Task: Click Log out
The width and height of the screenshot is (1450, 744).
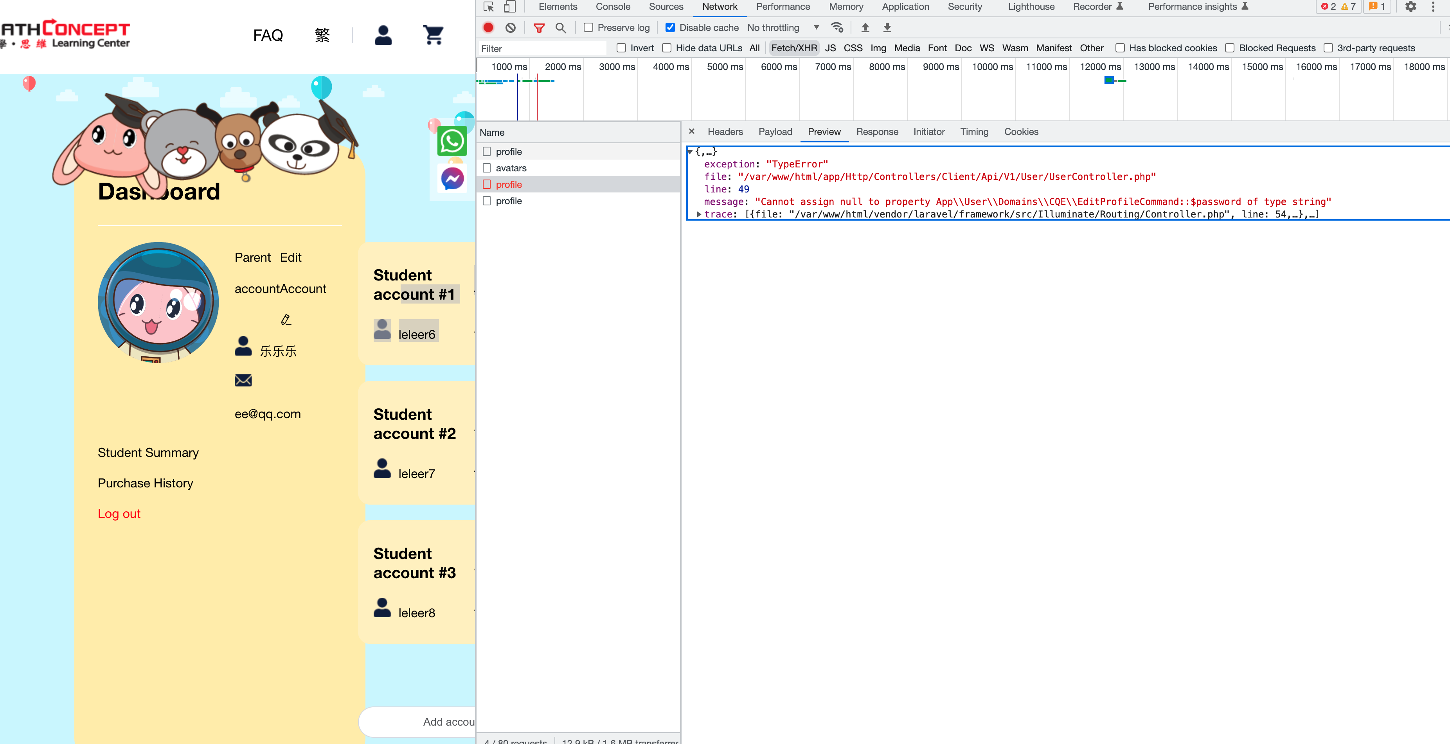Action: (119, 513)
